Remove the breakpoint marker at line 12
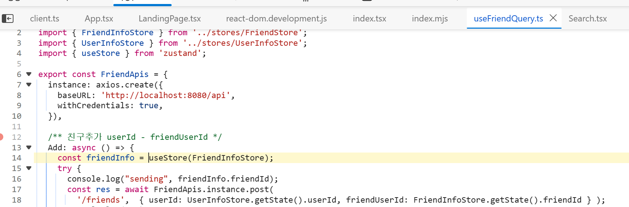 tap(1, 137)
